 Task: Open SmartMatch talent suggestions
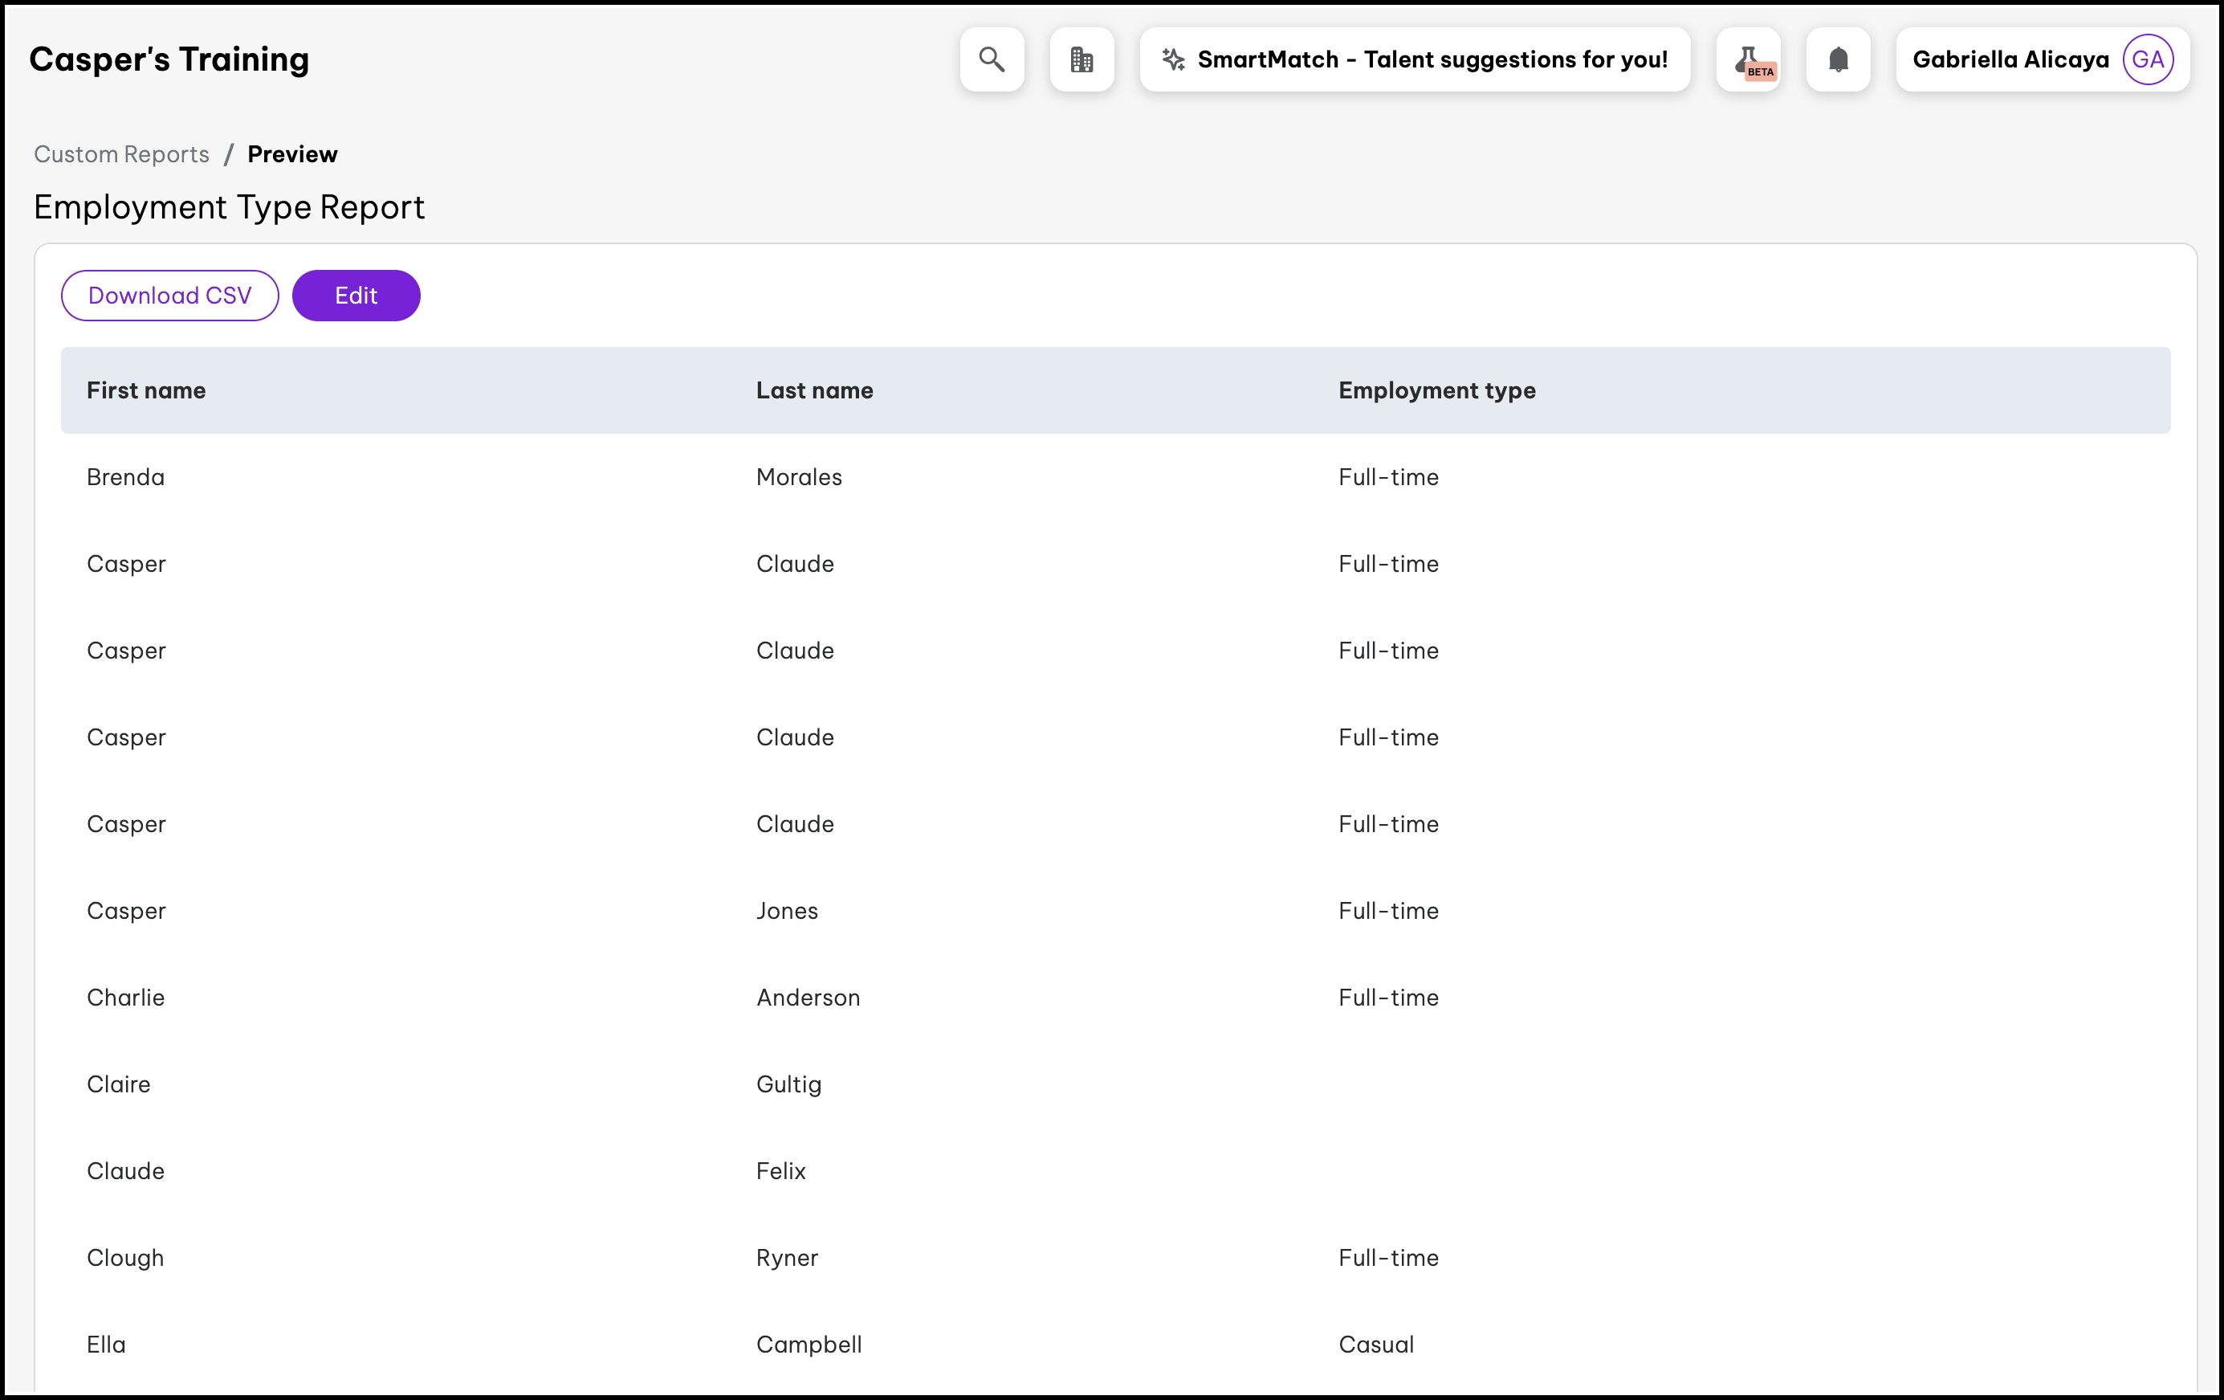(x=1432, y=59)
